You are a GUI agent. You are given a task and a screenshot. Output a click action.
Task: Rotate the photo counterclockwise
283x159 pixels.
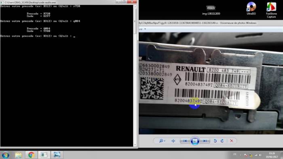click(215, 141)
